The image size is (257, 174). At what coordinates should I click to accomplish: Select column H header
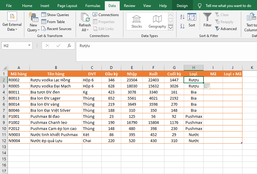click(x=194, y=67)
